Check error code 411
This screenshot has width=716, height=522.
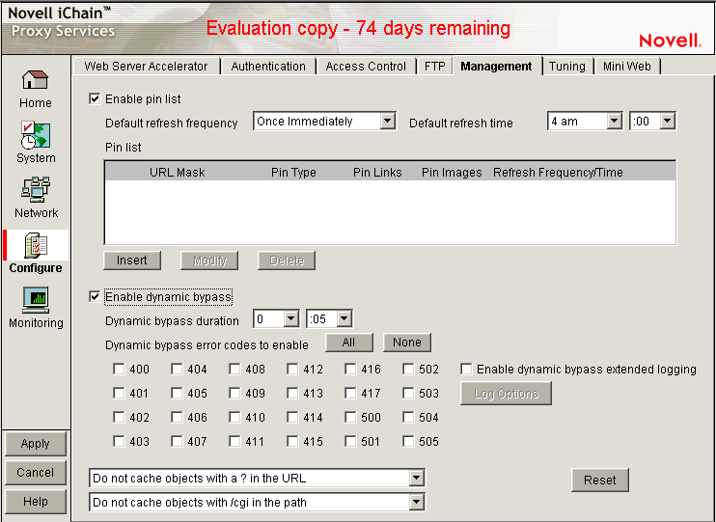[x=234, y=442]
